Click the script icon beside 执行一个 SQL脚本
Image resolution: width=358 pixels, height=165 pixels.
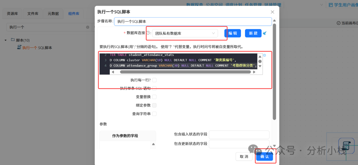[x=20, y=47]
